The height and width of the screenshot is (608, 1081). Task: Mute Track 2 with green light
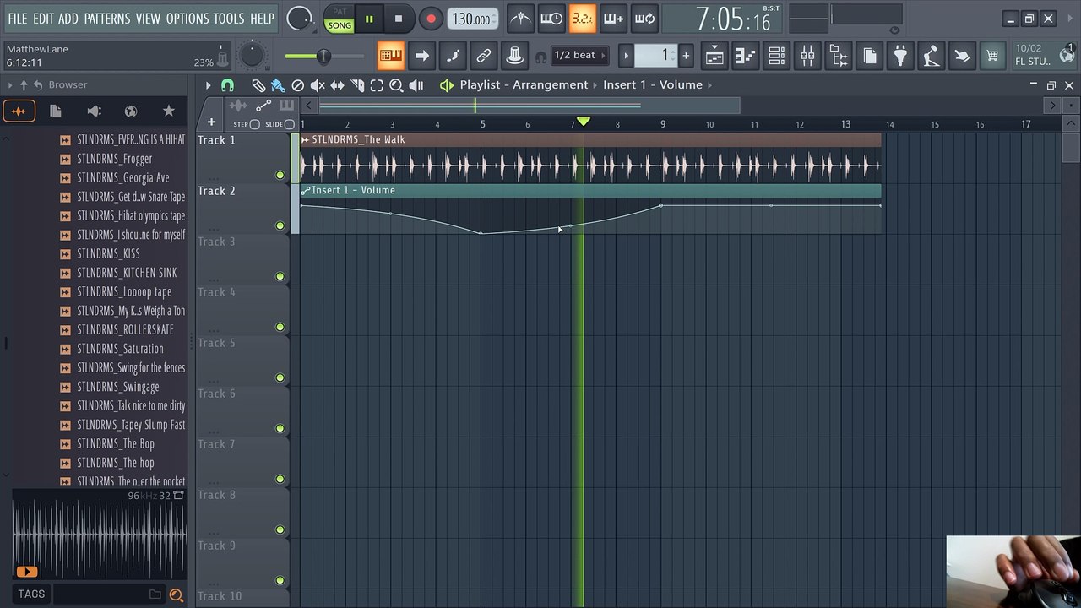point(280,225)
